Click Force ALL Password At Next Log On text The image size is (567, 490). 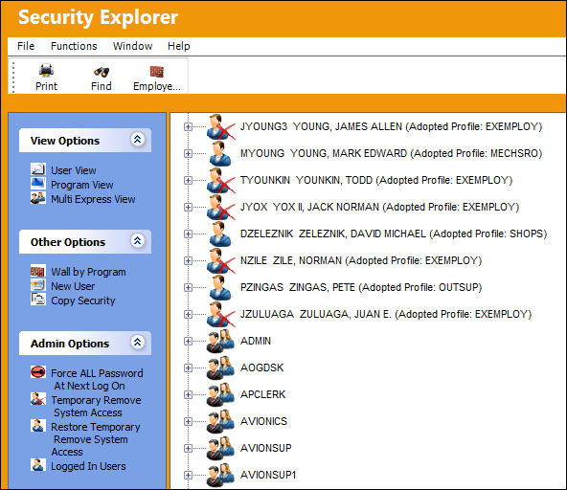[x=97, y=379]
